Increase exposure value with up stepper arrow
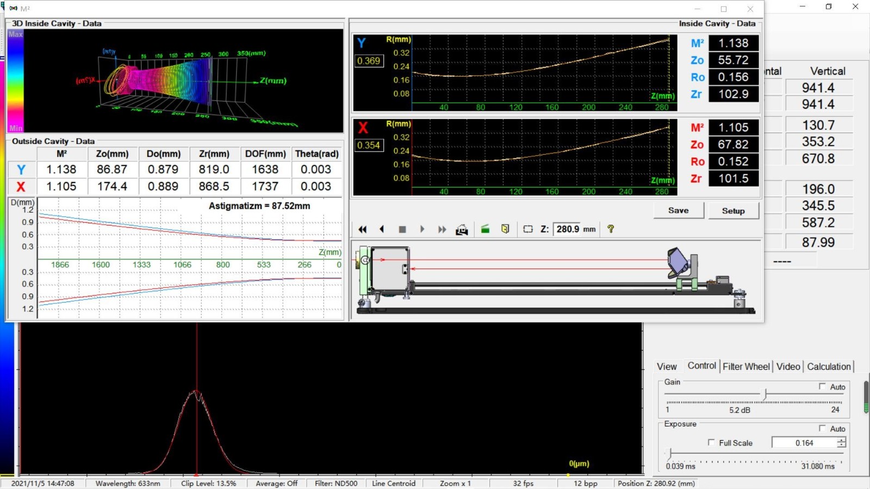Screen dimensions: 870x489 point(841,440)
